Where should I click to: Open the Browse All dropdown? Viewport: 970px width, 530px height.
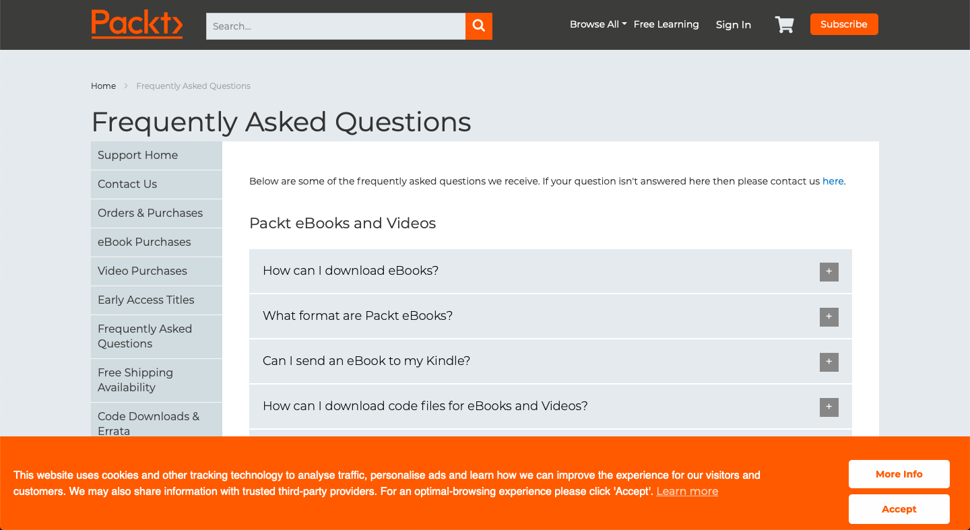coord(598,24)
